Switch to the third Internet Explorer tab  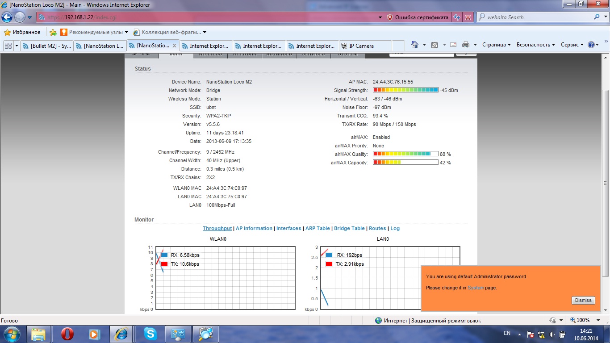(x=313, y=46)
